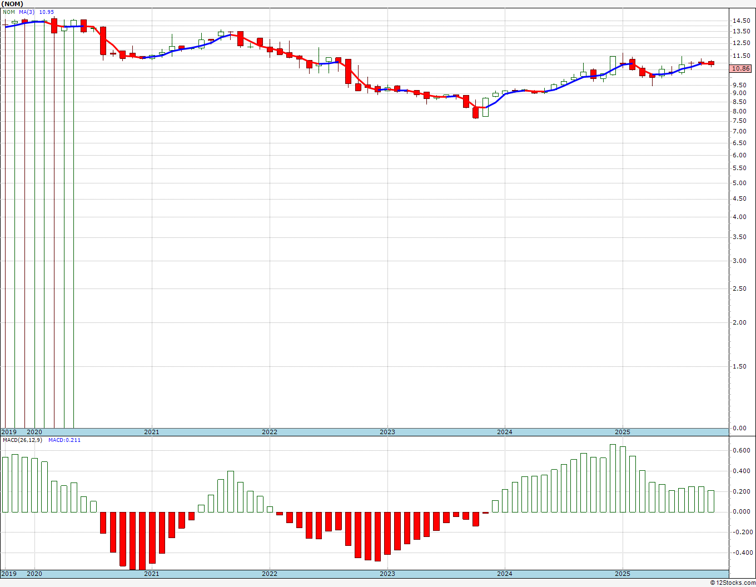Click 2022 on the price chart time axis
The image size is (756, 587).
[270, 432]
